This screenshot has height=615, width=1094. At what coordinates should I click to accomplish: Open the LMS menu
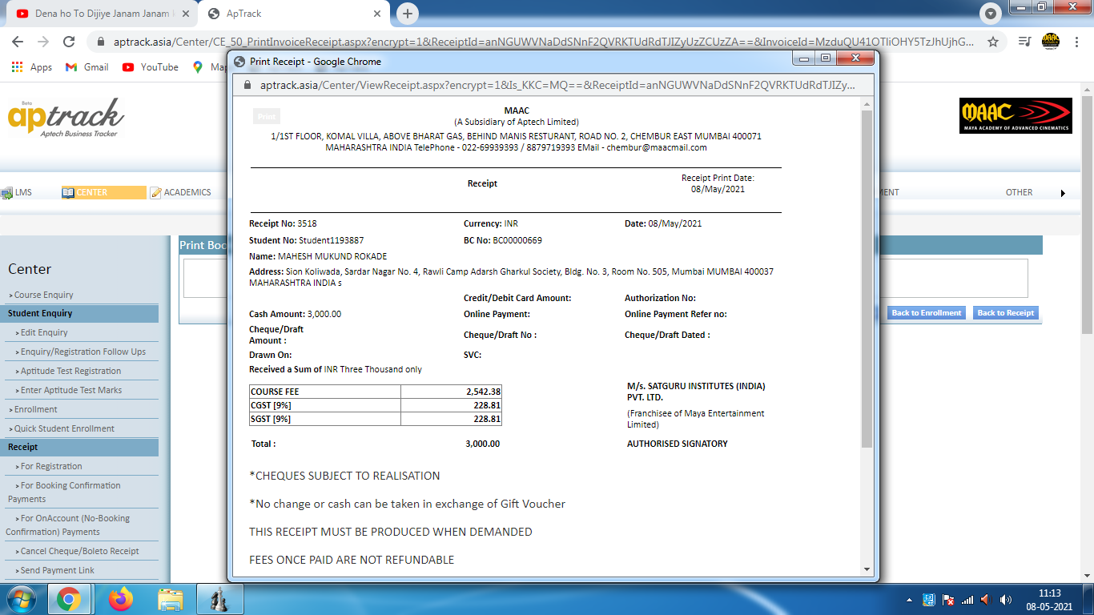coord(17,192)
